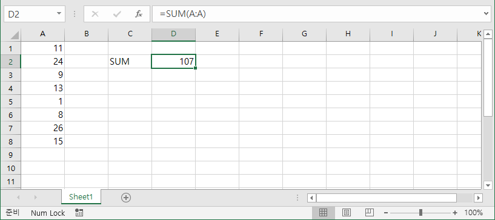Click the Num Lock status indicator
Screen dimensions: 495x220
pos(48,213)
